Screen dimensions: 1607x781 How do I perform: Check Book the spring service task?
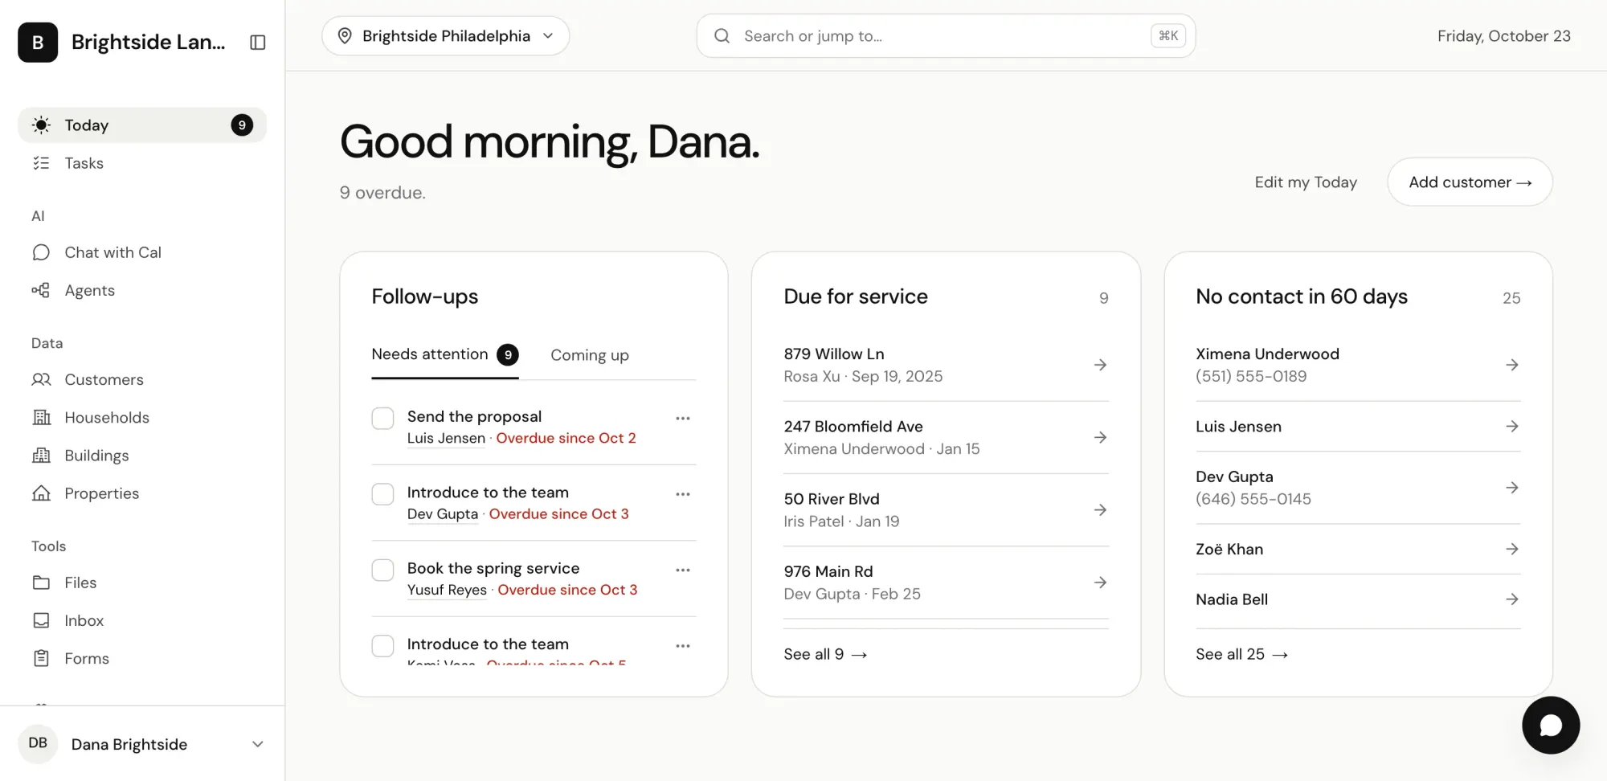pyautogui.click(x=382, y=570)
